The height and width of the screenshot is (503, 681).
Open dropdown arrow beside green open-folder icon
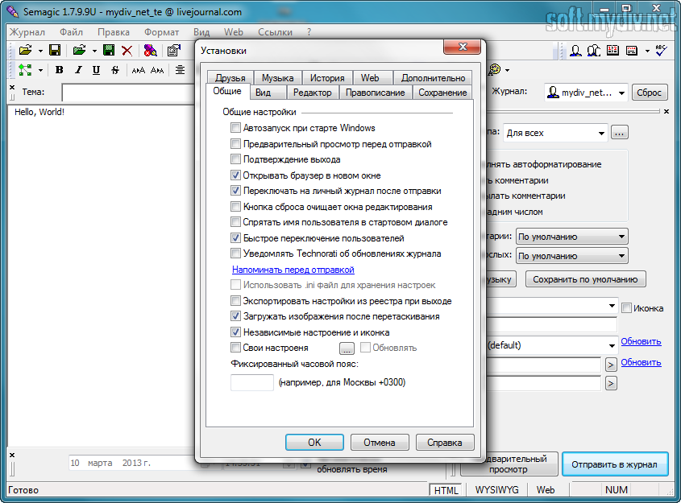94,51
